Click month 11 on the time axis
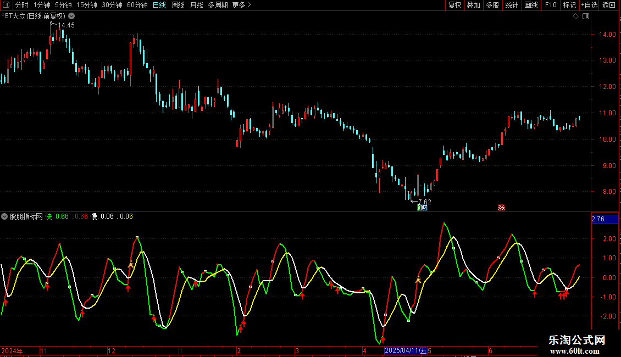The width and height of the screenshot is (621, 357). [43, 350]
